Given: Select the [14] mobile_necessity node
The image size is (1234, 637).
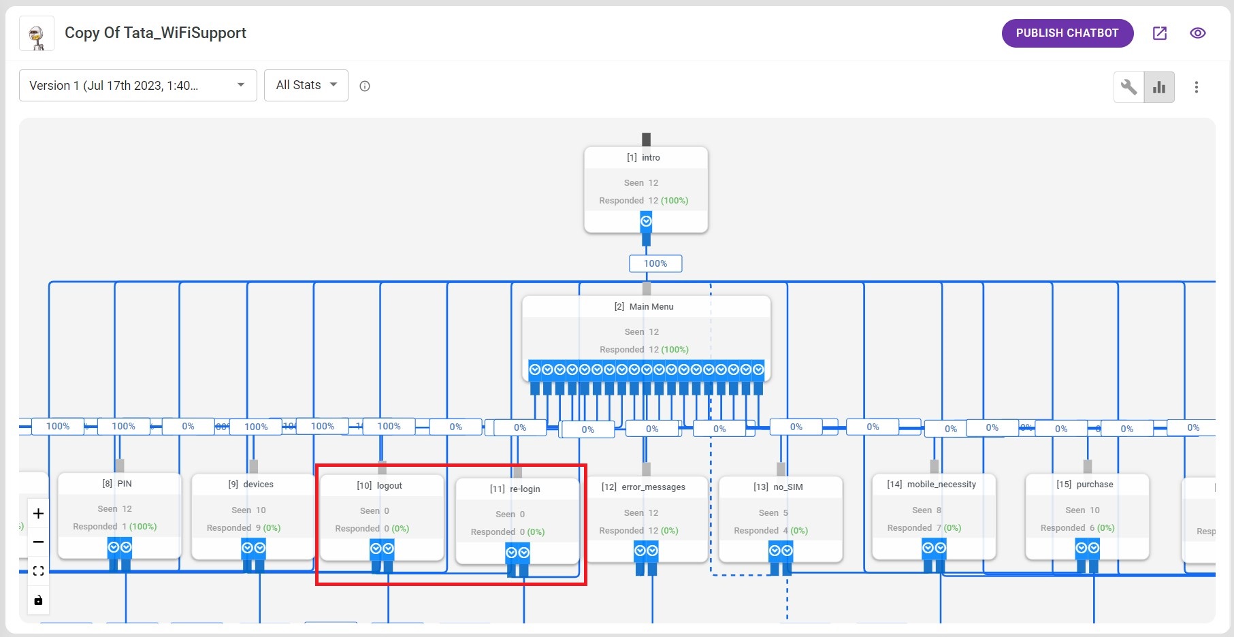Looking at the screenshot, I should [933, 517].
